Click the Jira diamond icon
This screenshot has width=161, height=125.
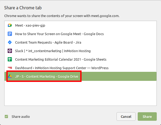[x=10, y=42]
